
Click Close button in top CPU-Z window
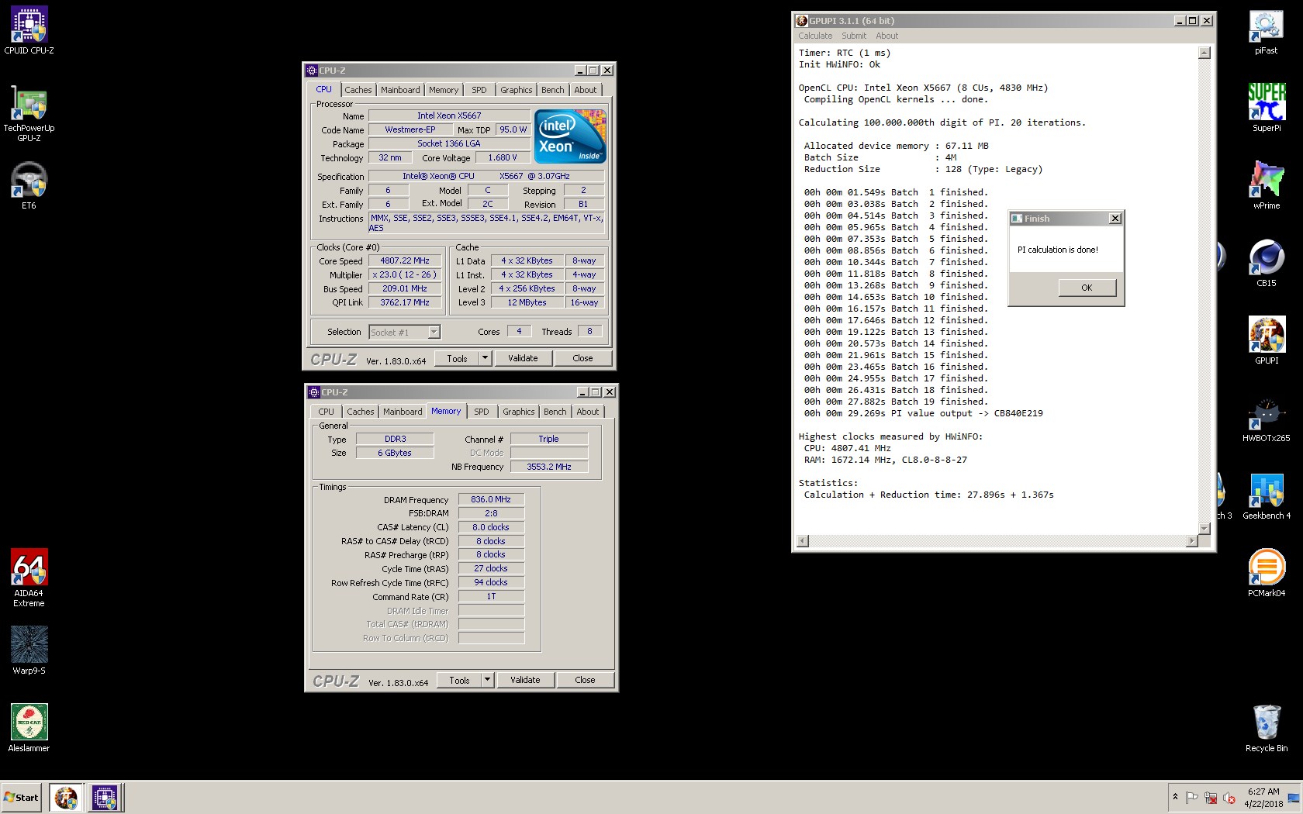[583, 358]
